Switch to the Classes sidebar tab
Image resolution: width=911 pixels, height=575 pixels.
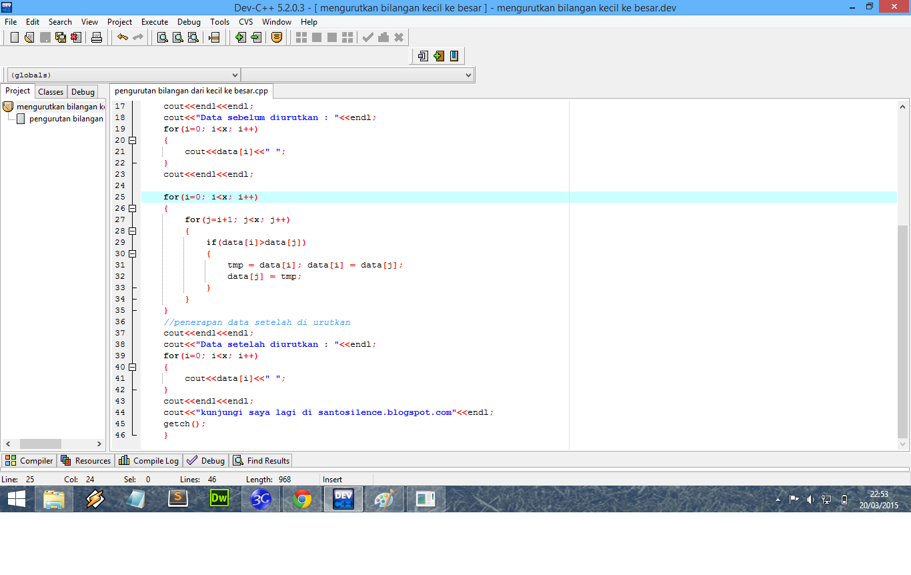click(51, 92)
